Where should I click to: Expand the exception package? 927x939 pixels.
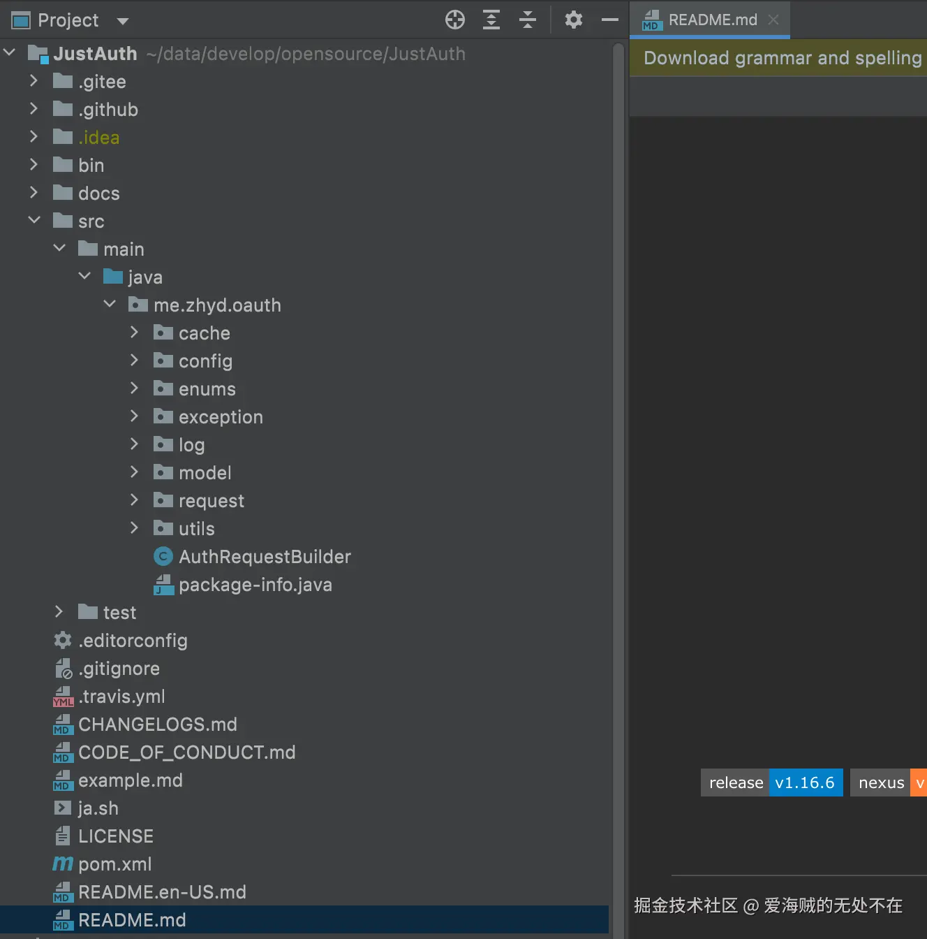coord(135,416)
